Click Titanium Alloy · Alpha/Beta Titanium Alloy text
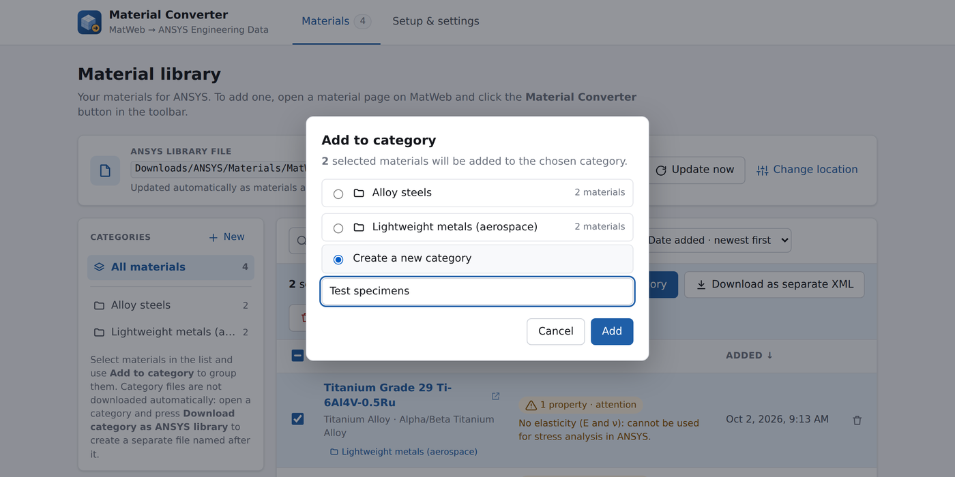This screenshot has height=477, width=955. [409, 426]
